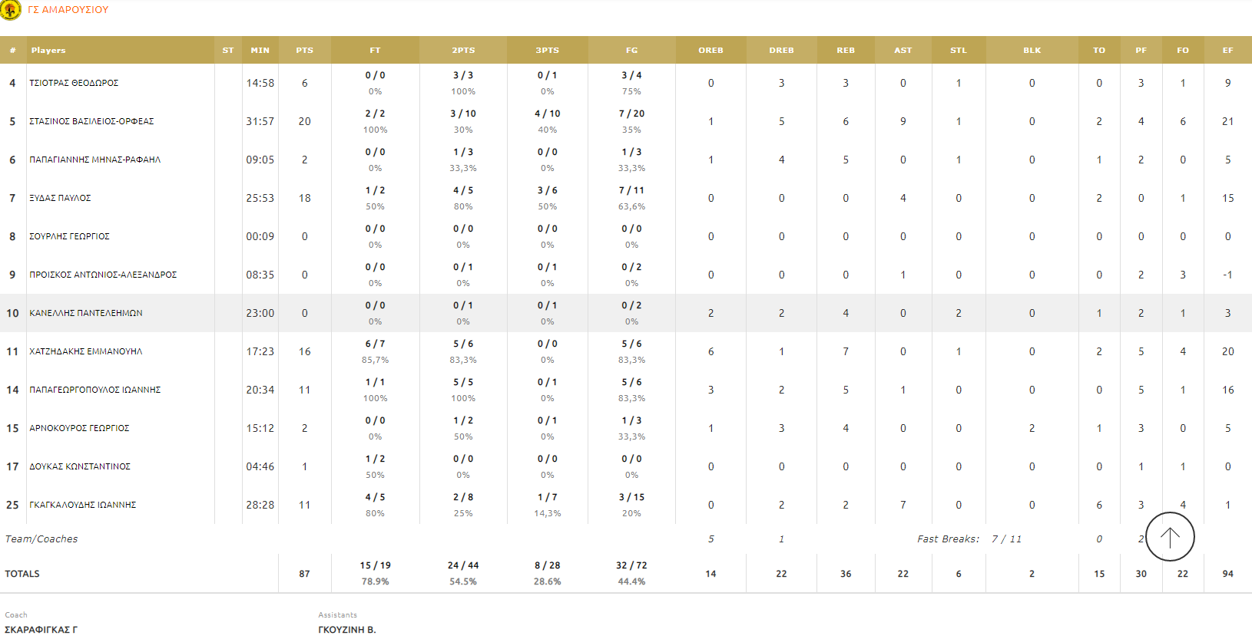Screen dimensions: 1252x639
Task: Sort by the MIN column header
Action: click(260, 51)
